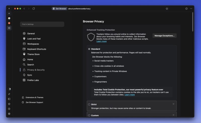201x123 pixels.
Task: Open the Workspaces settings category
Action: (x=33, y=44)
